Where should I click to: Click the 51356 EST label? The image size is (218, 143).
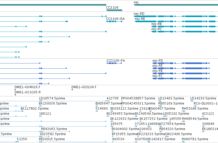coord(22,139)
